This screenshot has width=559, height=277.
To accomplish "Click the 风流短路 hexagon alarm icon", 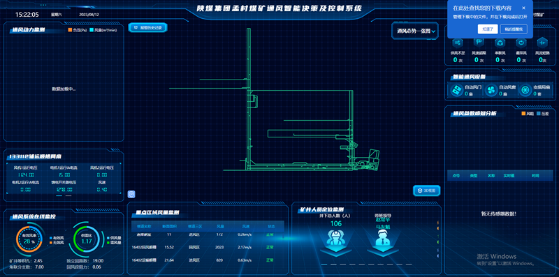I will coord(542,43).
